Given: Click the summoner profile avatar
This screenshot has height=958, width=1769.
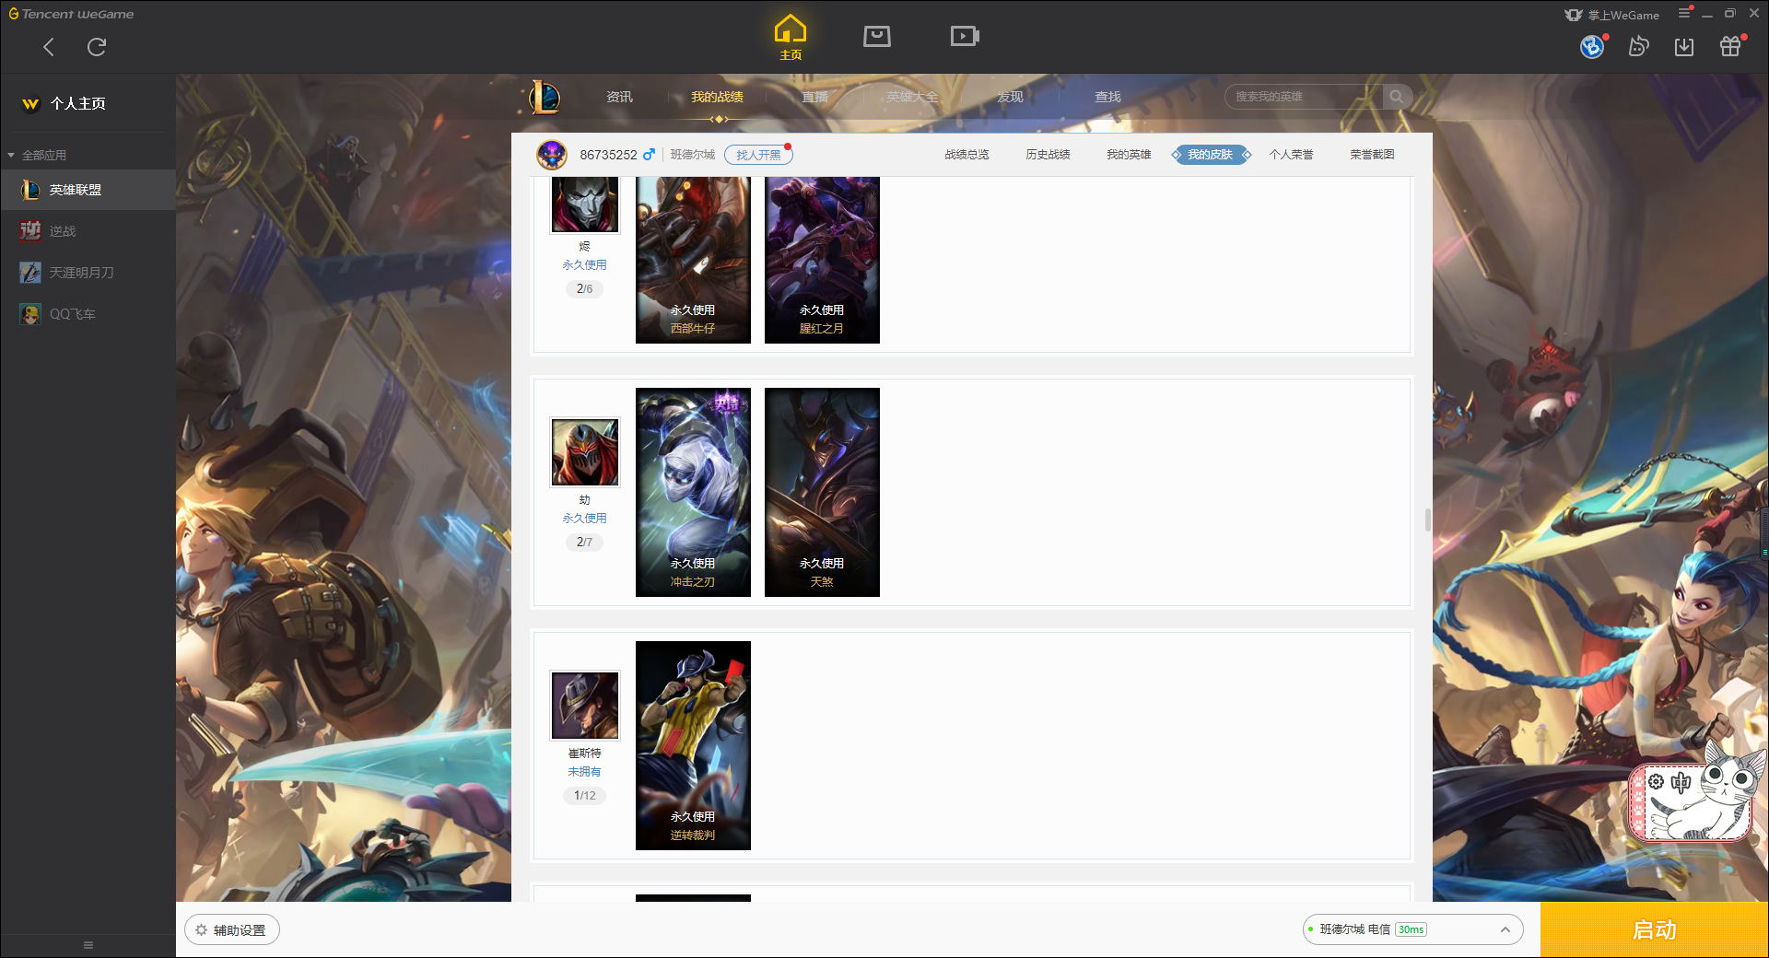Looking at the screenshot, I should point(552,155).
